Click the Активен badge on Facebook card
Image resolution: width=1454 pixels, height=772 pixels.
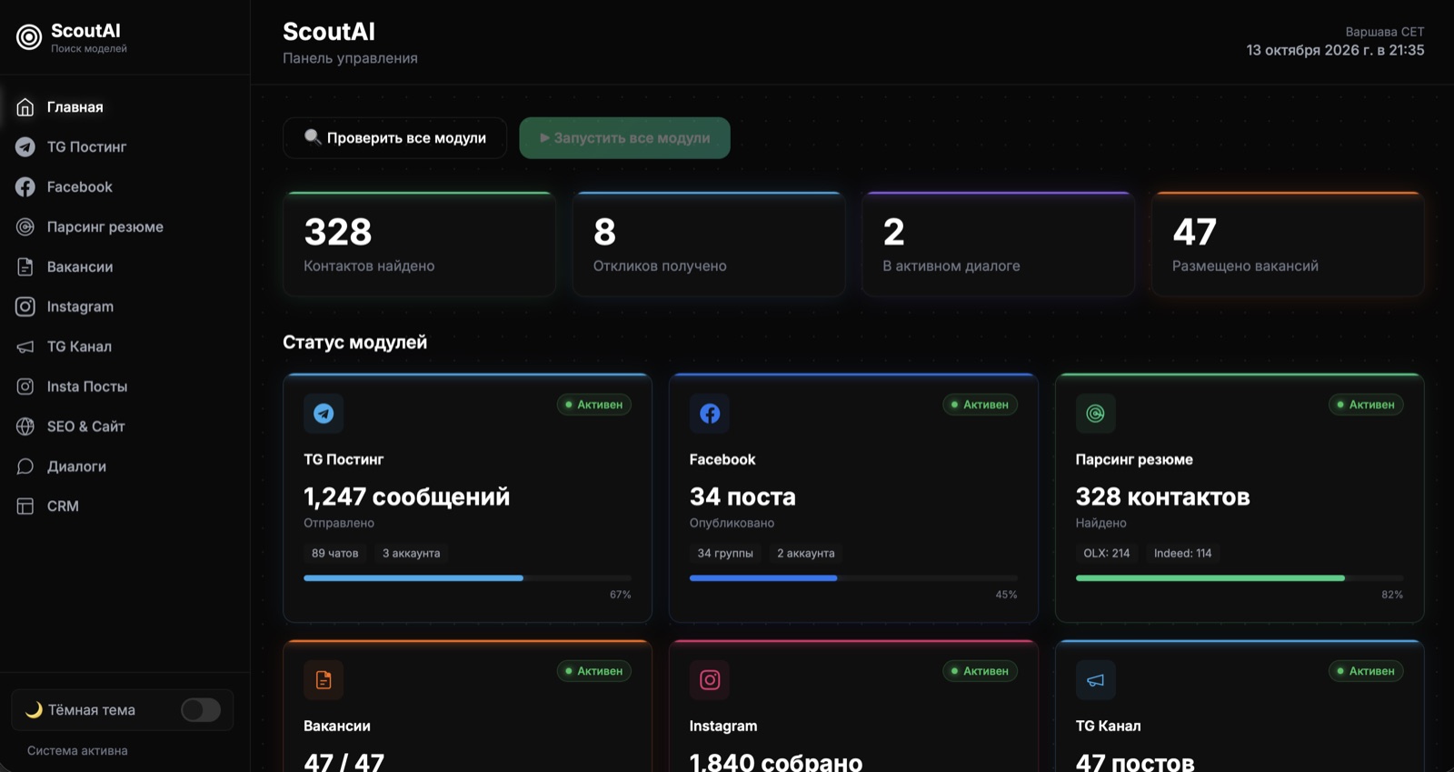(x=981, y=405)
